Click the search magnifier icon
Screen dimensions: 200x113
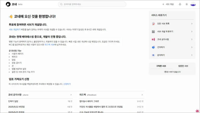pos(61,4)
